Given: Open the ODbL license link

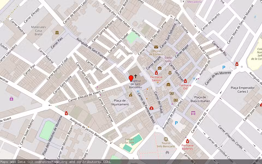Looking at the screenshot, I should pyautogui.click(x=107, y=162).
